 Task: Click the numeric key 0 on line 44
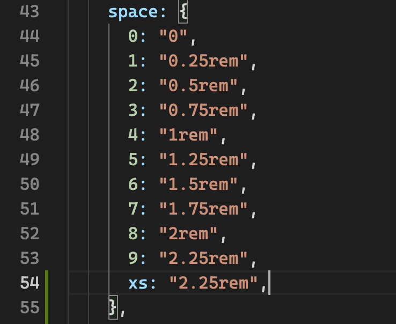[x=133, y=35]
